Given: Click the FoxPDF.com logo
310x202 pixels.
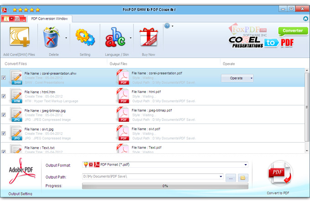Looking at the screenshot, I should (x=248, y=30).
